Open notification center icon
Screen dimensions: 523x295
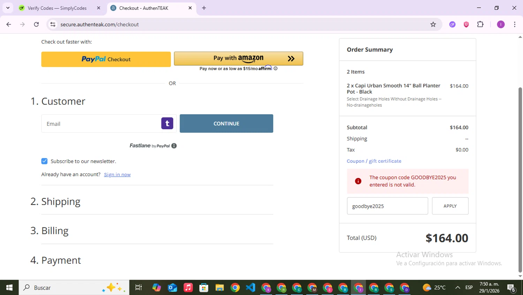[x=511, y=288]
